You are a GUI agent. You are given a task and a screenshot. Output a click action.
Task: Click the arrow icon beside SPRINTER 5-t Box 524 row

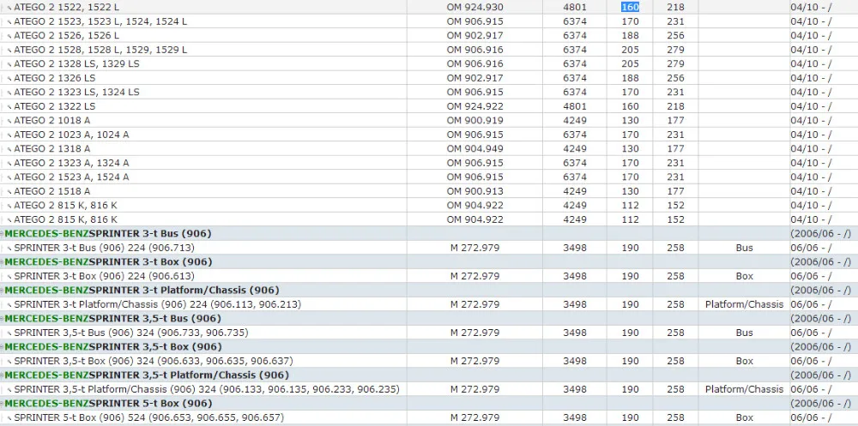pos(9,419)
